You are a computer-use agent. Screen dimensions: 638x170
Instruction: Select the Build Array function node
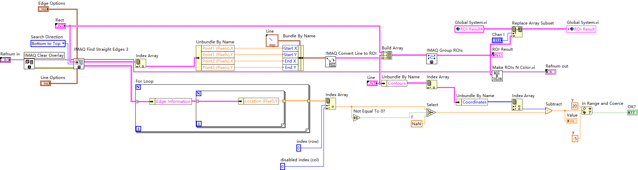coord(387,55)
